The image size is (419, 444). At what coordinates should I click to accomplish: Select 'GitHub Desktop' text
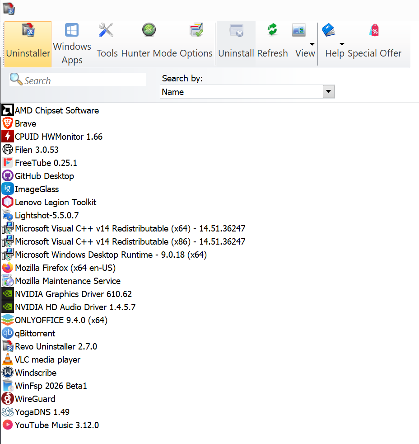click(x=44, y=176)
